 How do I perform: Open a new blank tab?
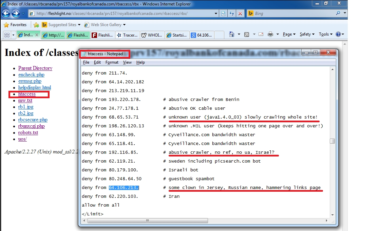pos(219,35)
